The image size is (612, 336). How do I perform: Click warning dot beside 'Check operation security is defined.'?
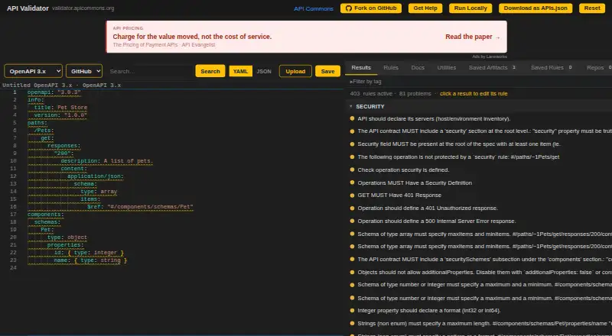coord(352,170)
